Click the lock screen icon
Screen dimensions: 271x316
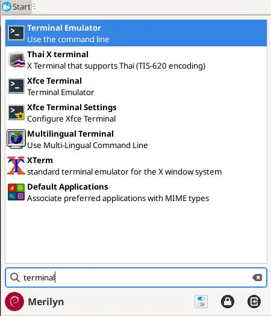point(228,302)
